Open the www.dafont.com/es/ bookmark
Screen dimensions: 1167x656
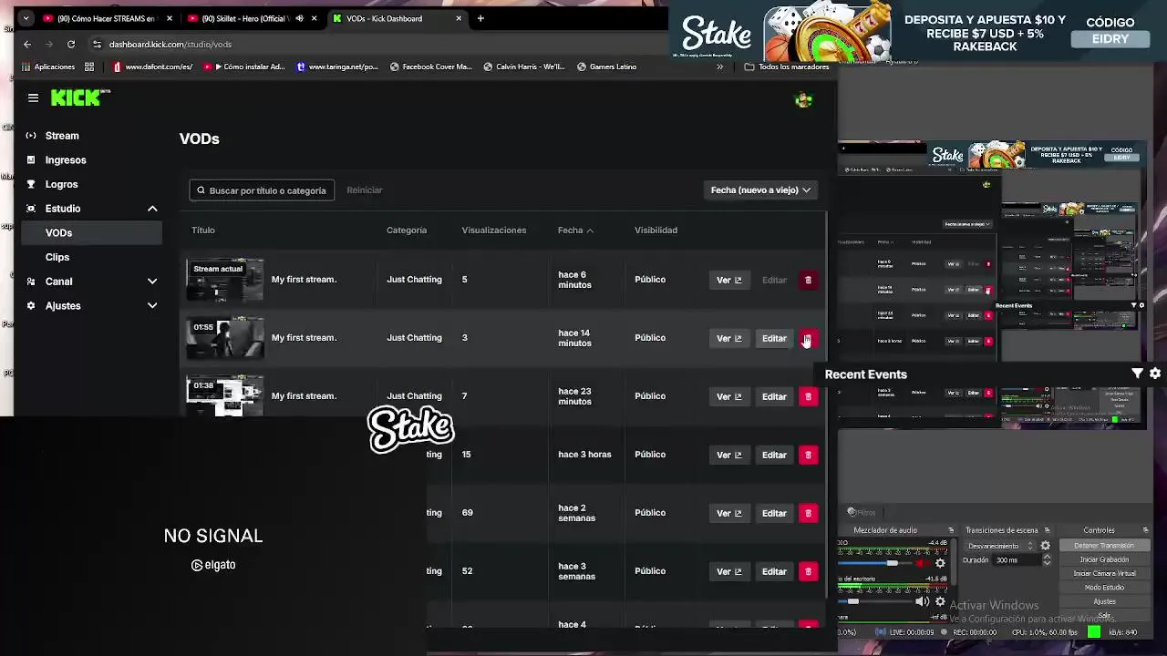152,67
